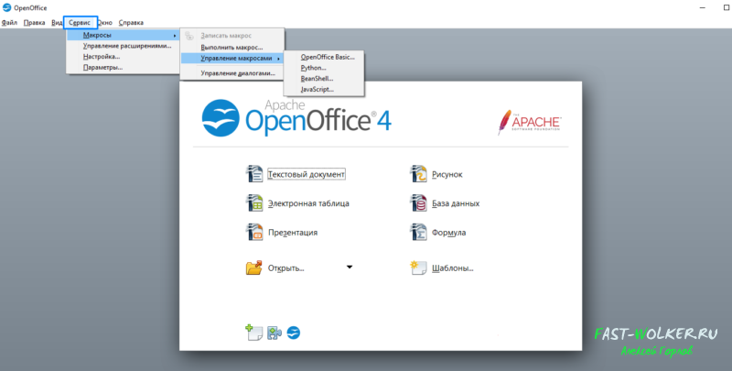Click the Apache Software Foundation logo

click(x=529, y=122)
